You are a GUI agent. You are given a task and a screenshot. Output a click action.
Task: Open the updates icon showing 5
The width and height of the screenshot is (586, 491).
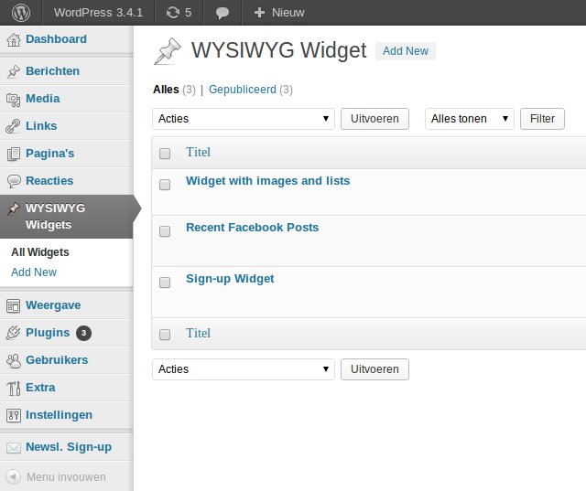[173, 13]
